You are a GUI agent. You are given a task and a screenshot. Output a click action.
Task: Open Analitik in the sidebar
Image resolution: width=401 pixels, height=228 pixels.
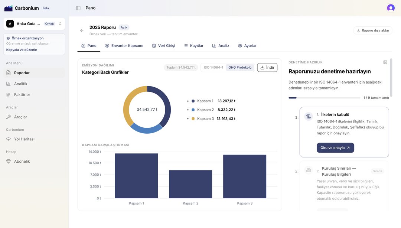[x=34, y=84]
